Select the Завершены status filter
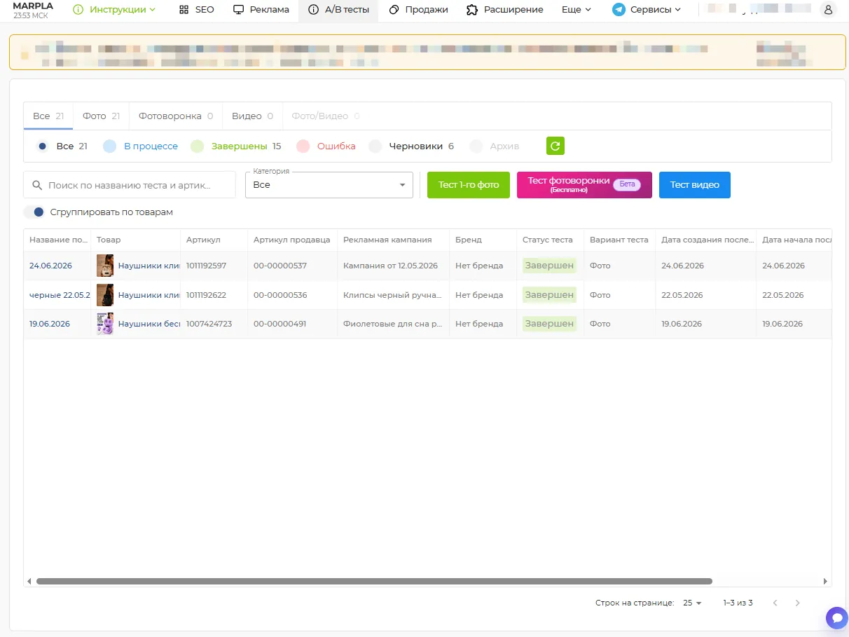The width and height of the screenshot is (849, 637). pos(236,146)
